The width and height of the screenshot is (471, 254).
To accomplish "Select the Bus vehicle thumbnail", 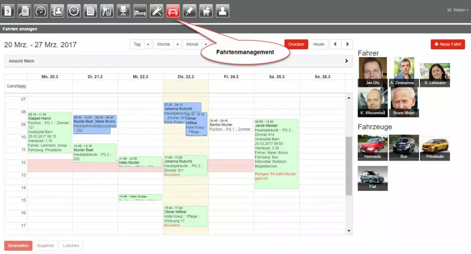I will (404, 148).
